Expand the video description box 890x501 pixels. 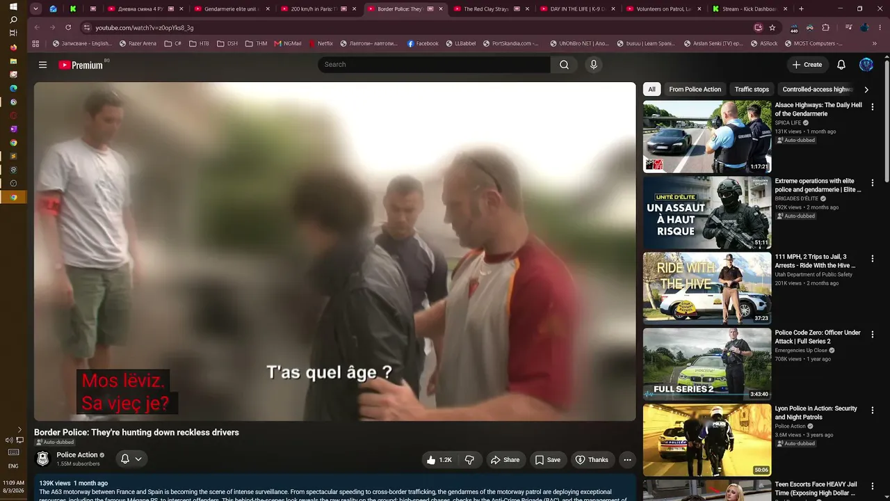tap(335, 488)
